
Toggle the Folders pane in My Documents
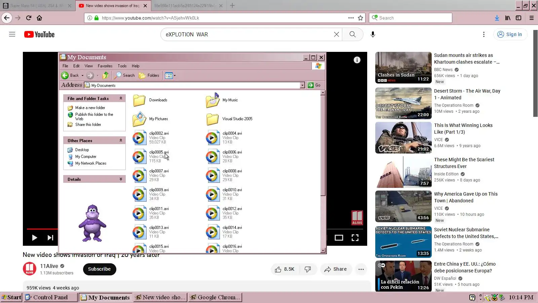click(149, 75)
